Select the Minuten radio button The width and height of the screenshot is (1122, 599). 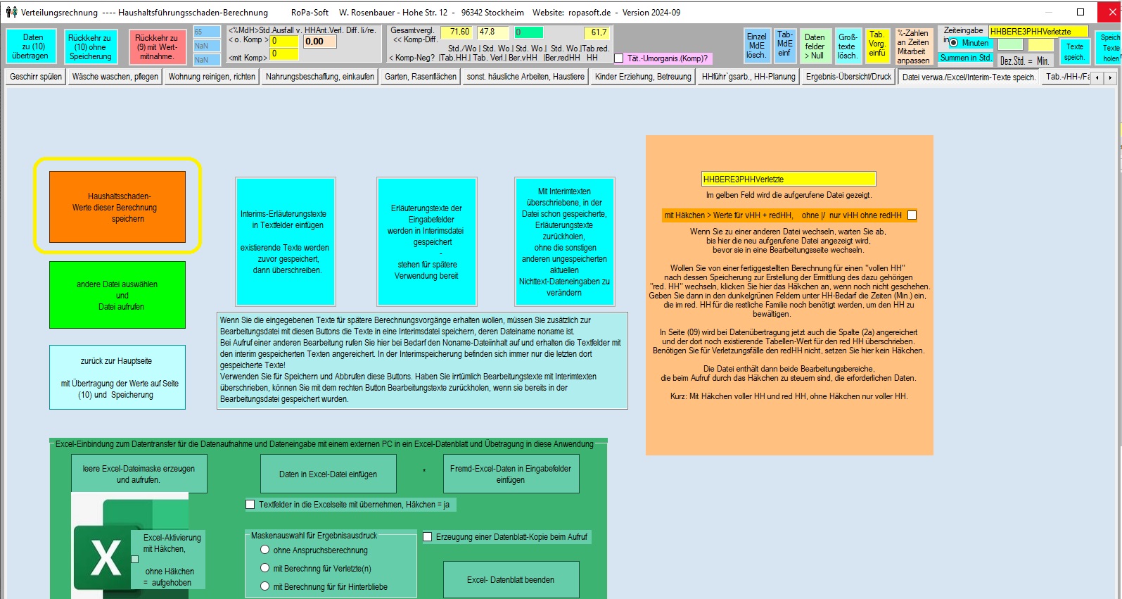click(953, 43)
